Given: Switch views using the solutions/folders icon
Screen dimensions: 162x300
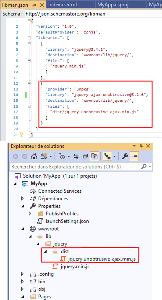Looking at the screenshot, I should click(x=43, y=157).
